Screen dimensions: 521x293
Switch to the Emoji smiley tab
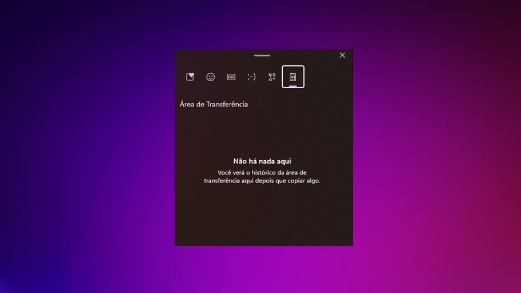coord(211,77)
